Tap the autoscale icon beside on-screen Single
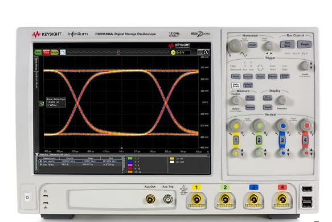332x222 pixels. click(63, 52)
